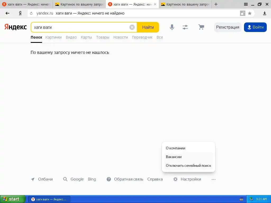Image resolution: width=271 pixels, height=203 pixels.
Task: Switch to the Новости tab
Action: 121,37
